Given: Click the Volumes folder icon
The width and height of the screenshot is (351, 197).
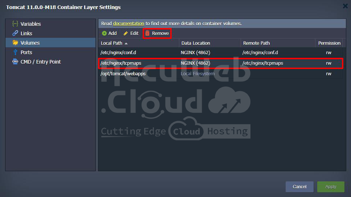Looking at the screenshot, I should (x=15, y=43).
